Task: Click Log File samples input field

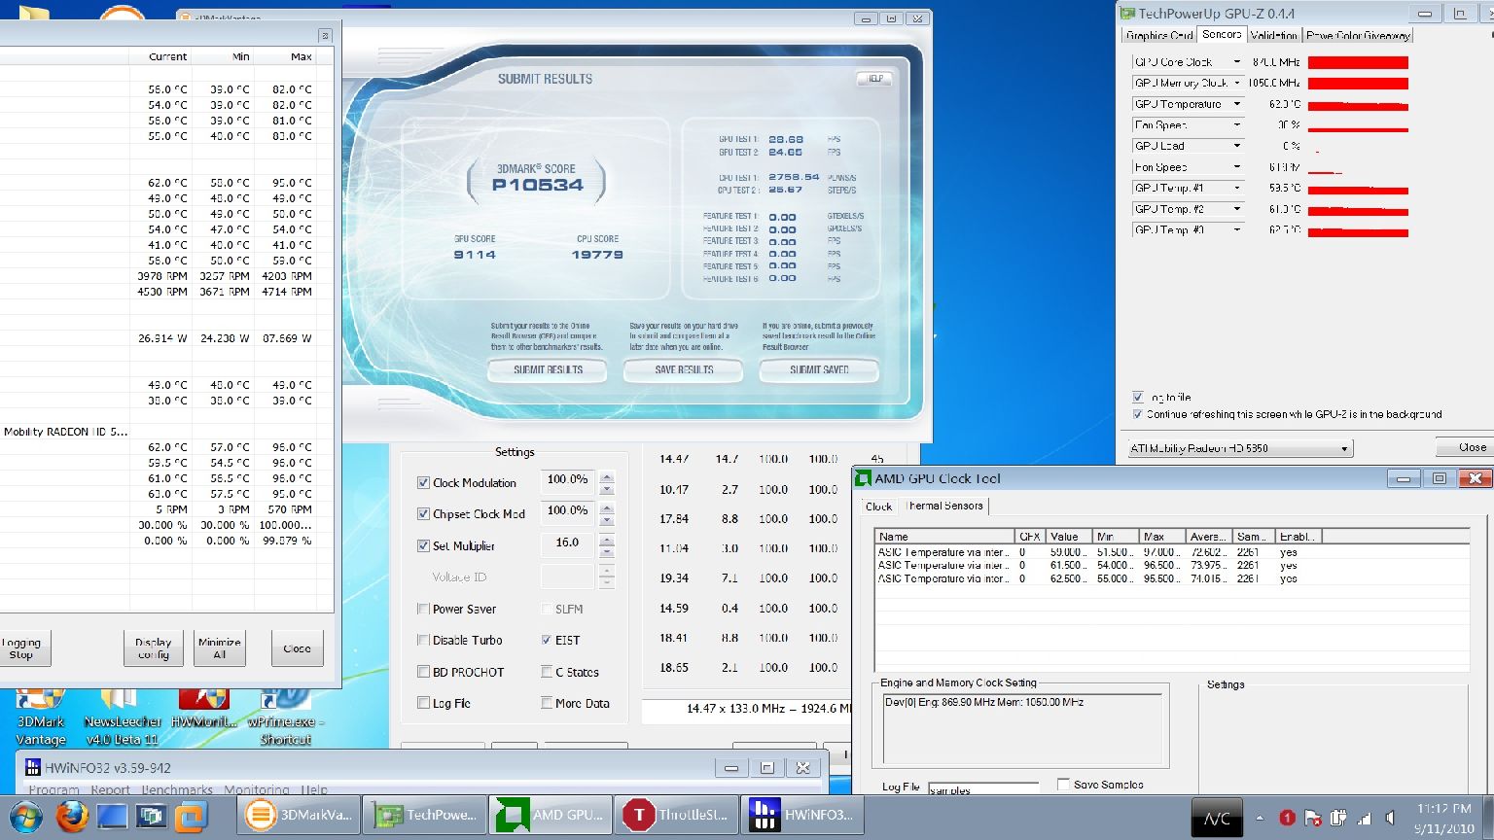Action: click(x=983, y=788)
